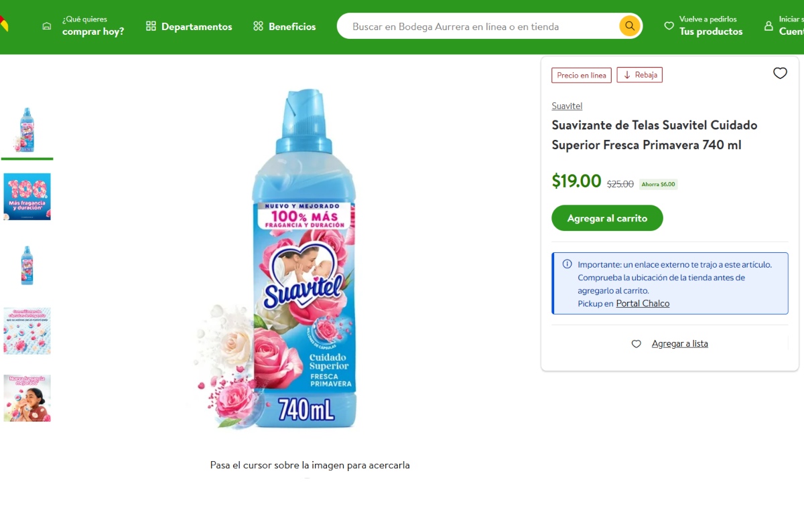804x532 pixels.
Task: Click the heart icon next to Agregar a lista
Action: tap(636, 343)
